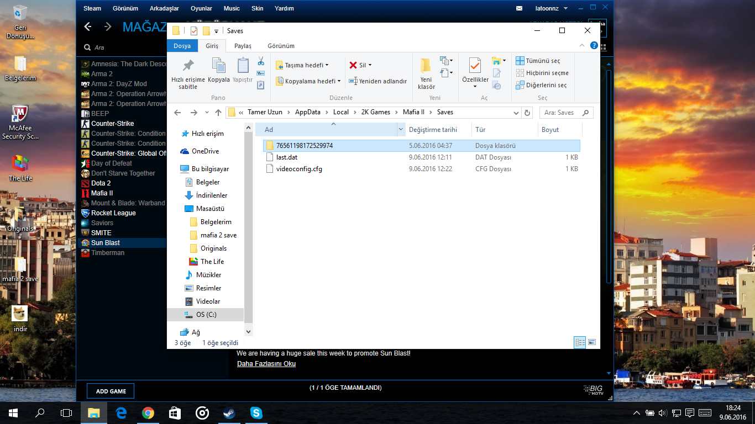Open the Aç open-with dropdown icon

click(499, 61)
